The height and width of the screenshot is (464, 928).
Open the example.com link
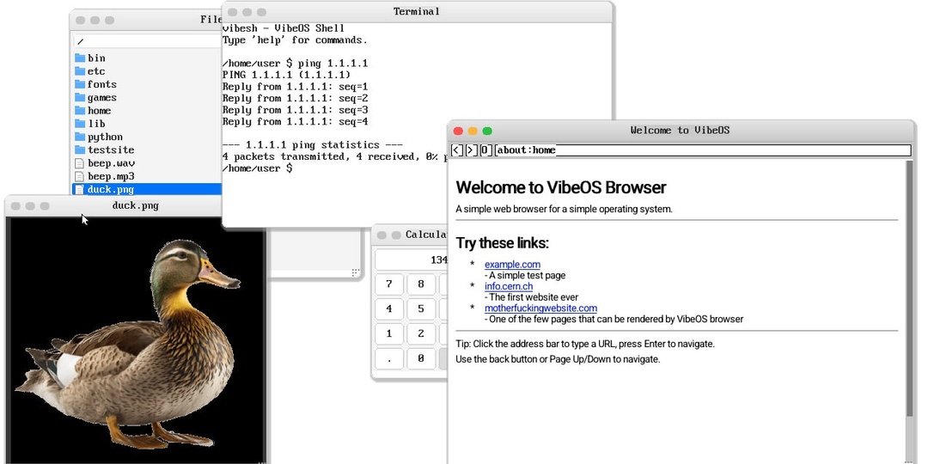pyautogui.click(x=512, y=265)
